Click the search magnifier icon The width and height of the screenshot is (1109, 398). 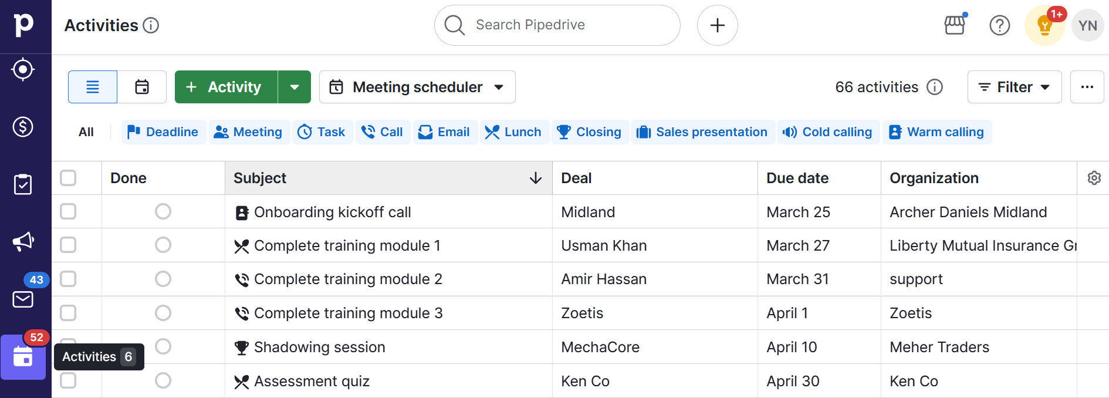click(455, 25)
